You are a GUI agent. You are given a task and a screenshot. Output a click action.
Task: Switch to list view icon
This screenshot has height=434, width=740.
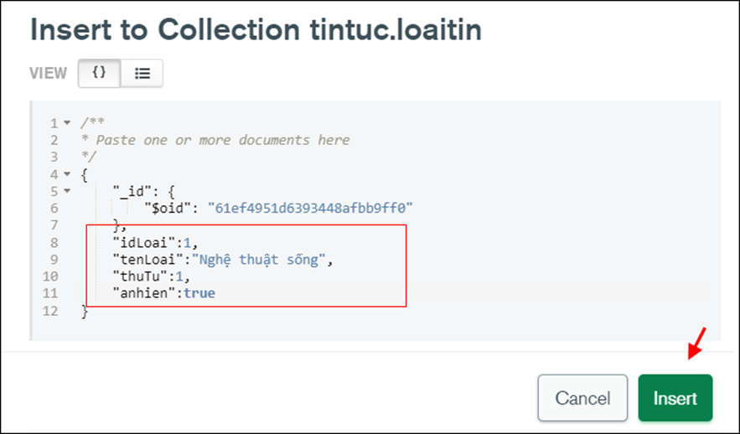click(142, 73)
